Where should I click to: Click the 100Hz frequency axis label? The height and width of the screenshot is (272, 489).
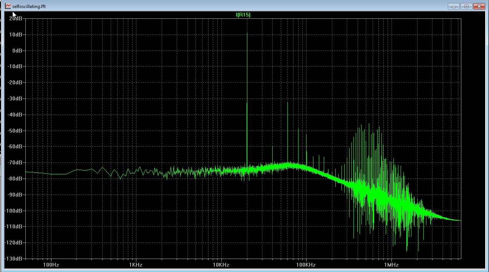point(51,265)
